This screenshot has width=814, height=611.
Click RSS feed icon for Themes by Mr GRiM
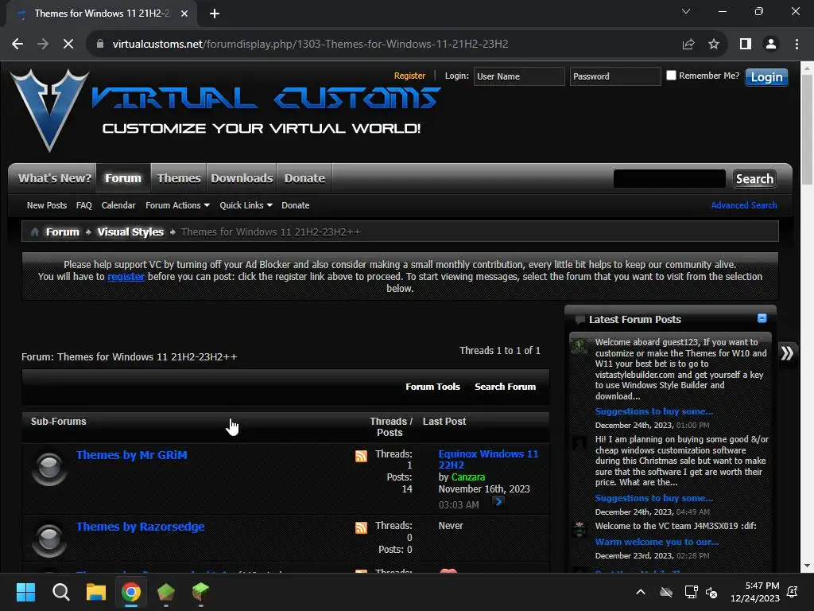362,456
